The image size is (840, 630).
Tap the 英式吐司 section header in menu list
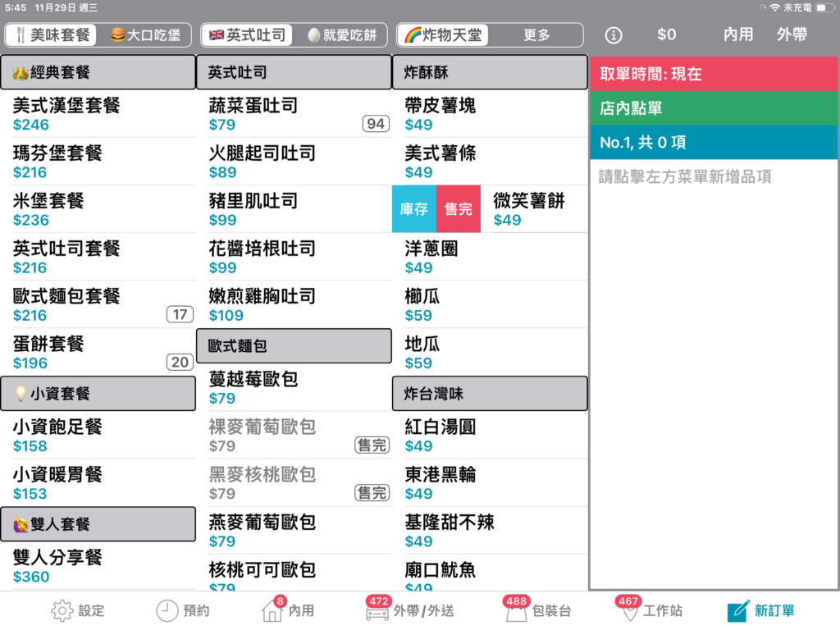[x=294, y=72]
